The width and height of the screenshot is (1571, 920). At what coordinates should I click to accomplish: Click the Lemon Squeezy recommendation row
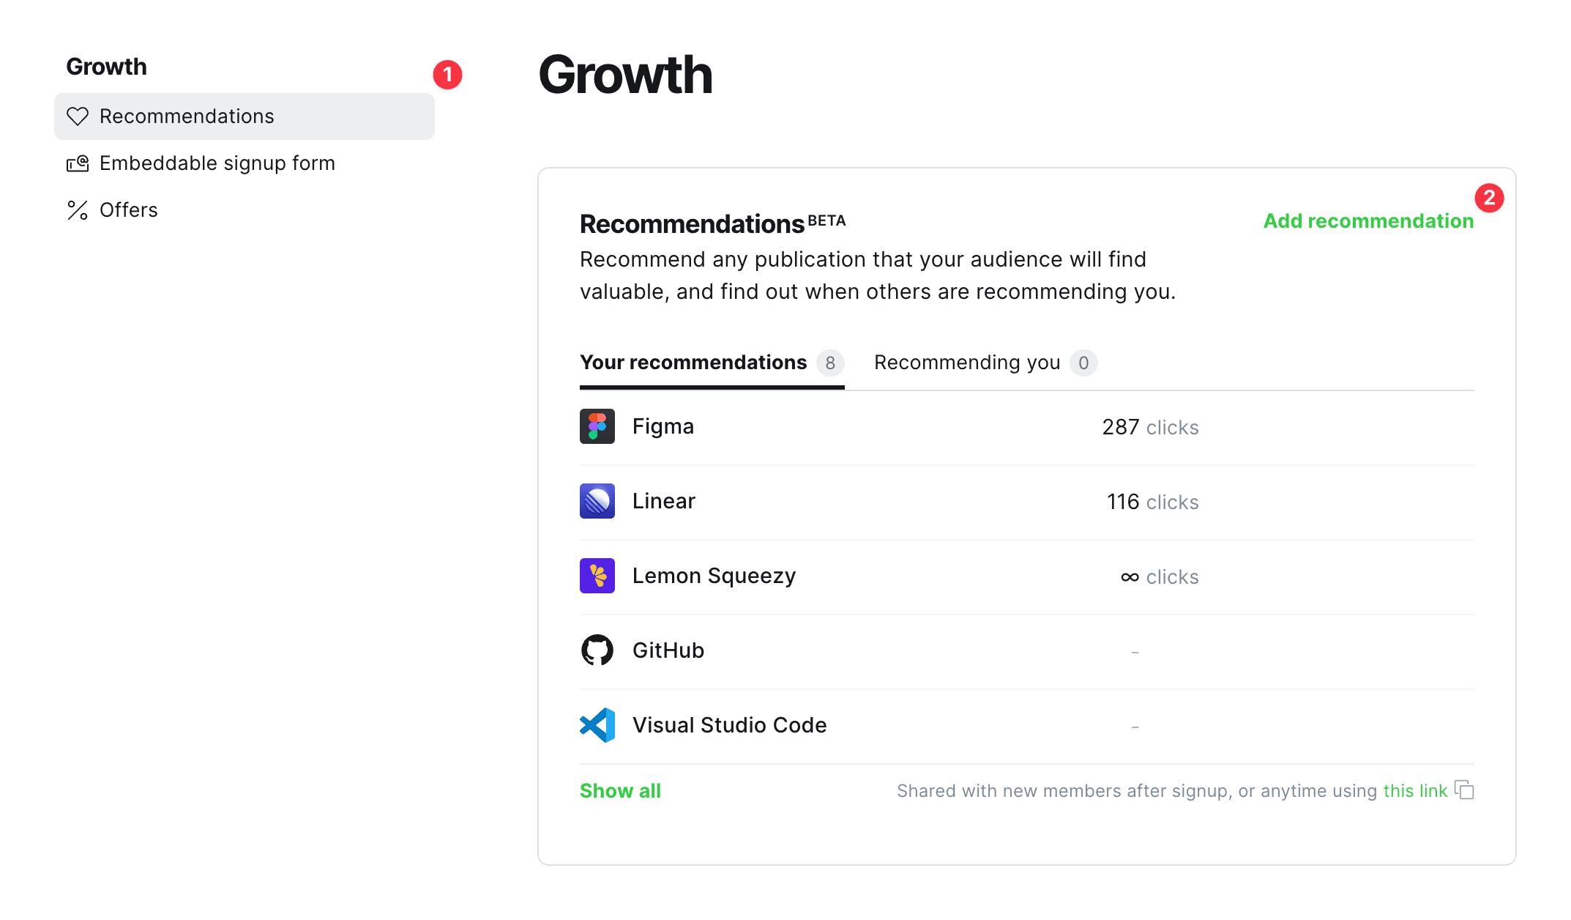[x=878, y=576]
